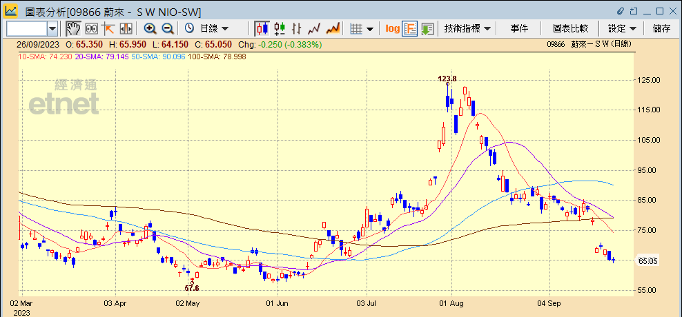
Task: Toggle the legend info panel button
Action: click(x=410, y=28)
